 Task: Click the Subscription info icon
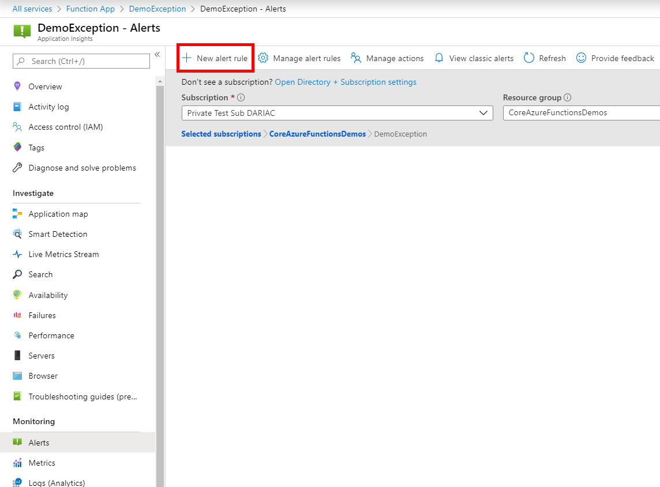point(241,97)
